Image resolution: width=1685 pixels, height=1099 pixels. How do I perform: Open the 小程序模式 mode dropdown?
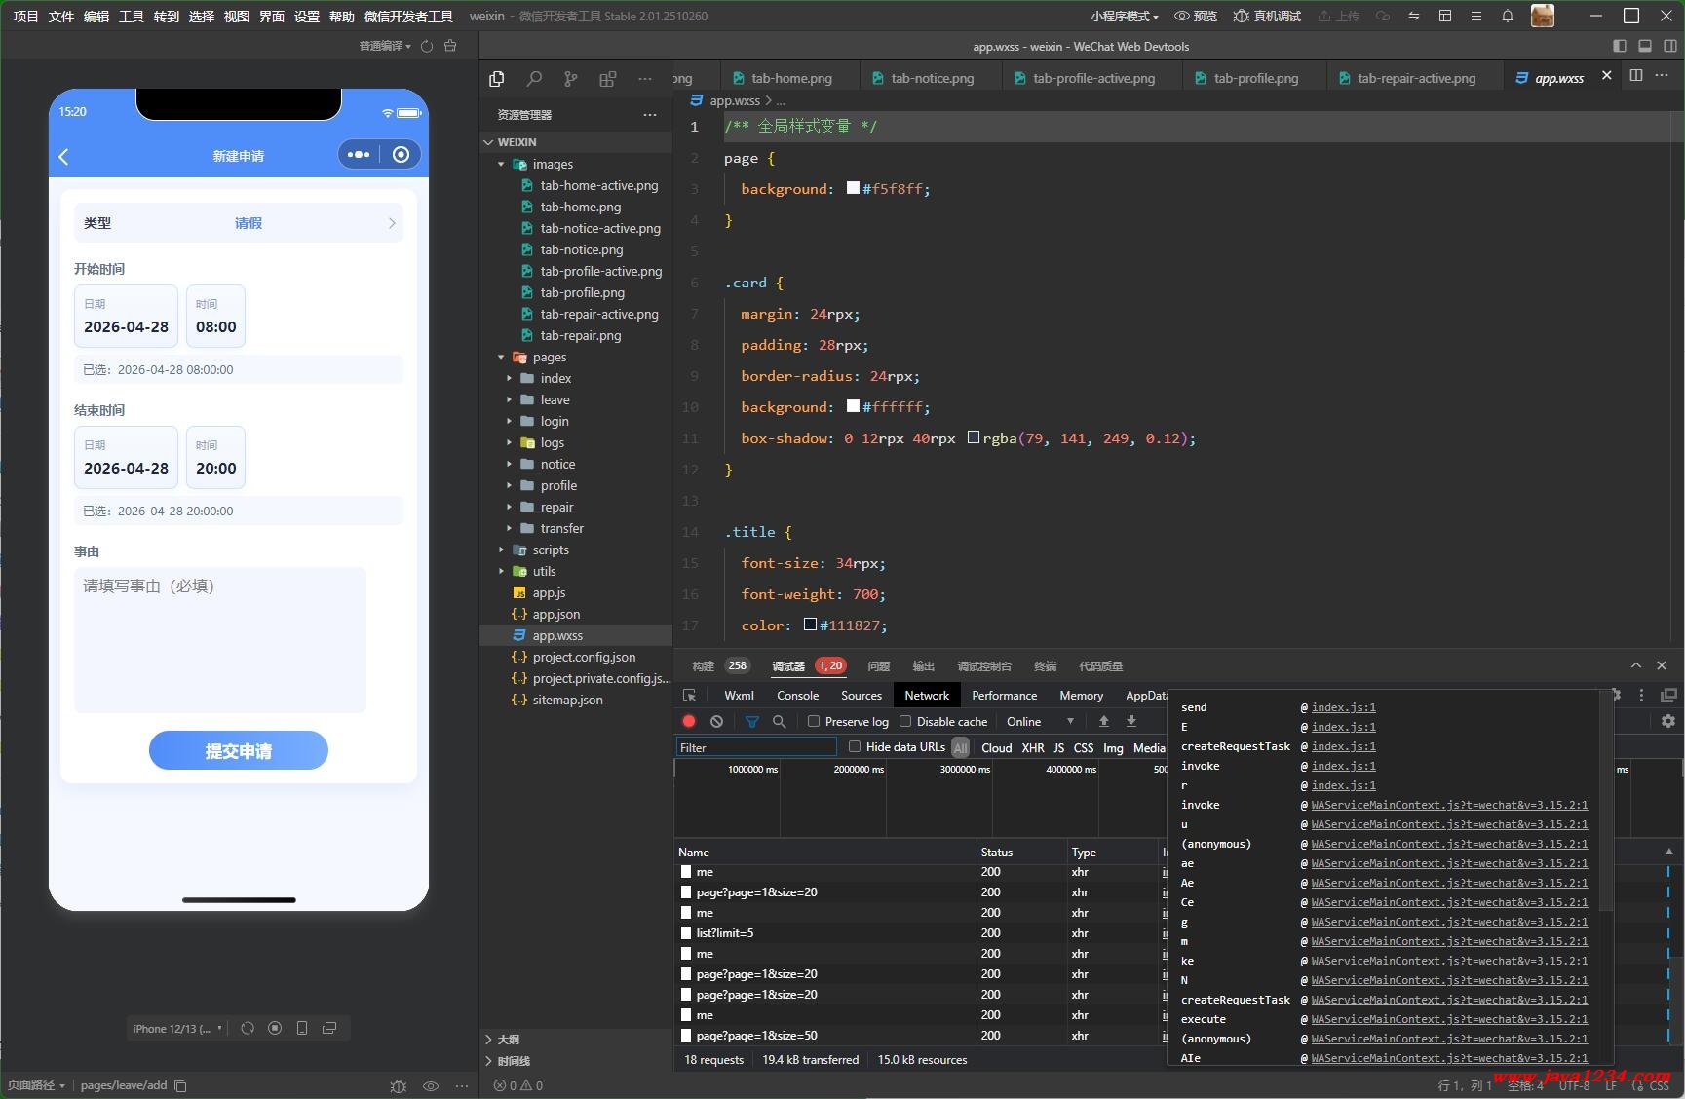click(x=1124, y=17)
